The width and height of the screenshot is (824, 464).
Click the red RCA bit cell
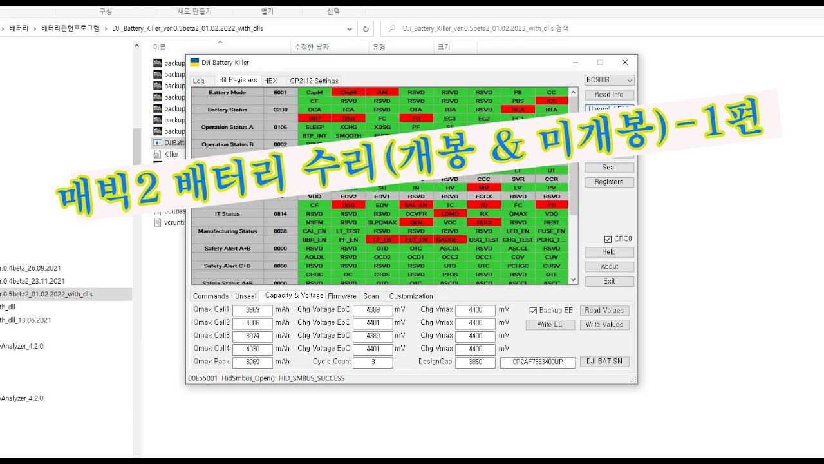click(x=518, y=110)
